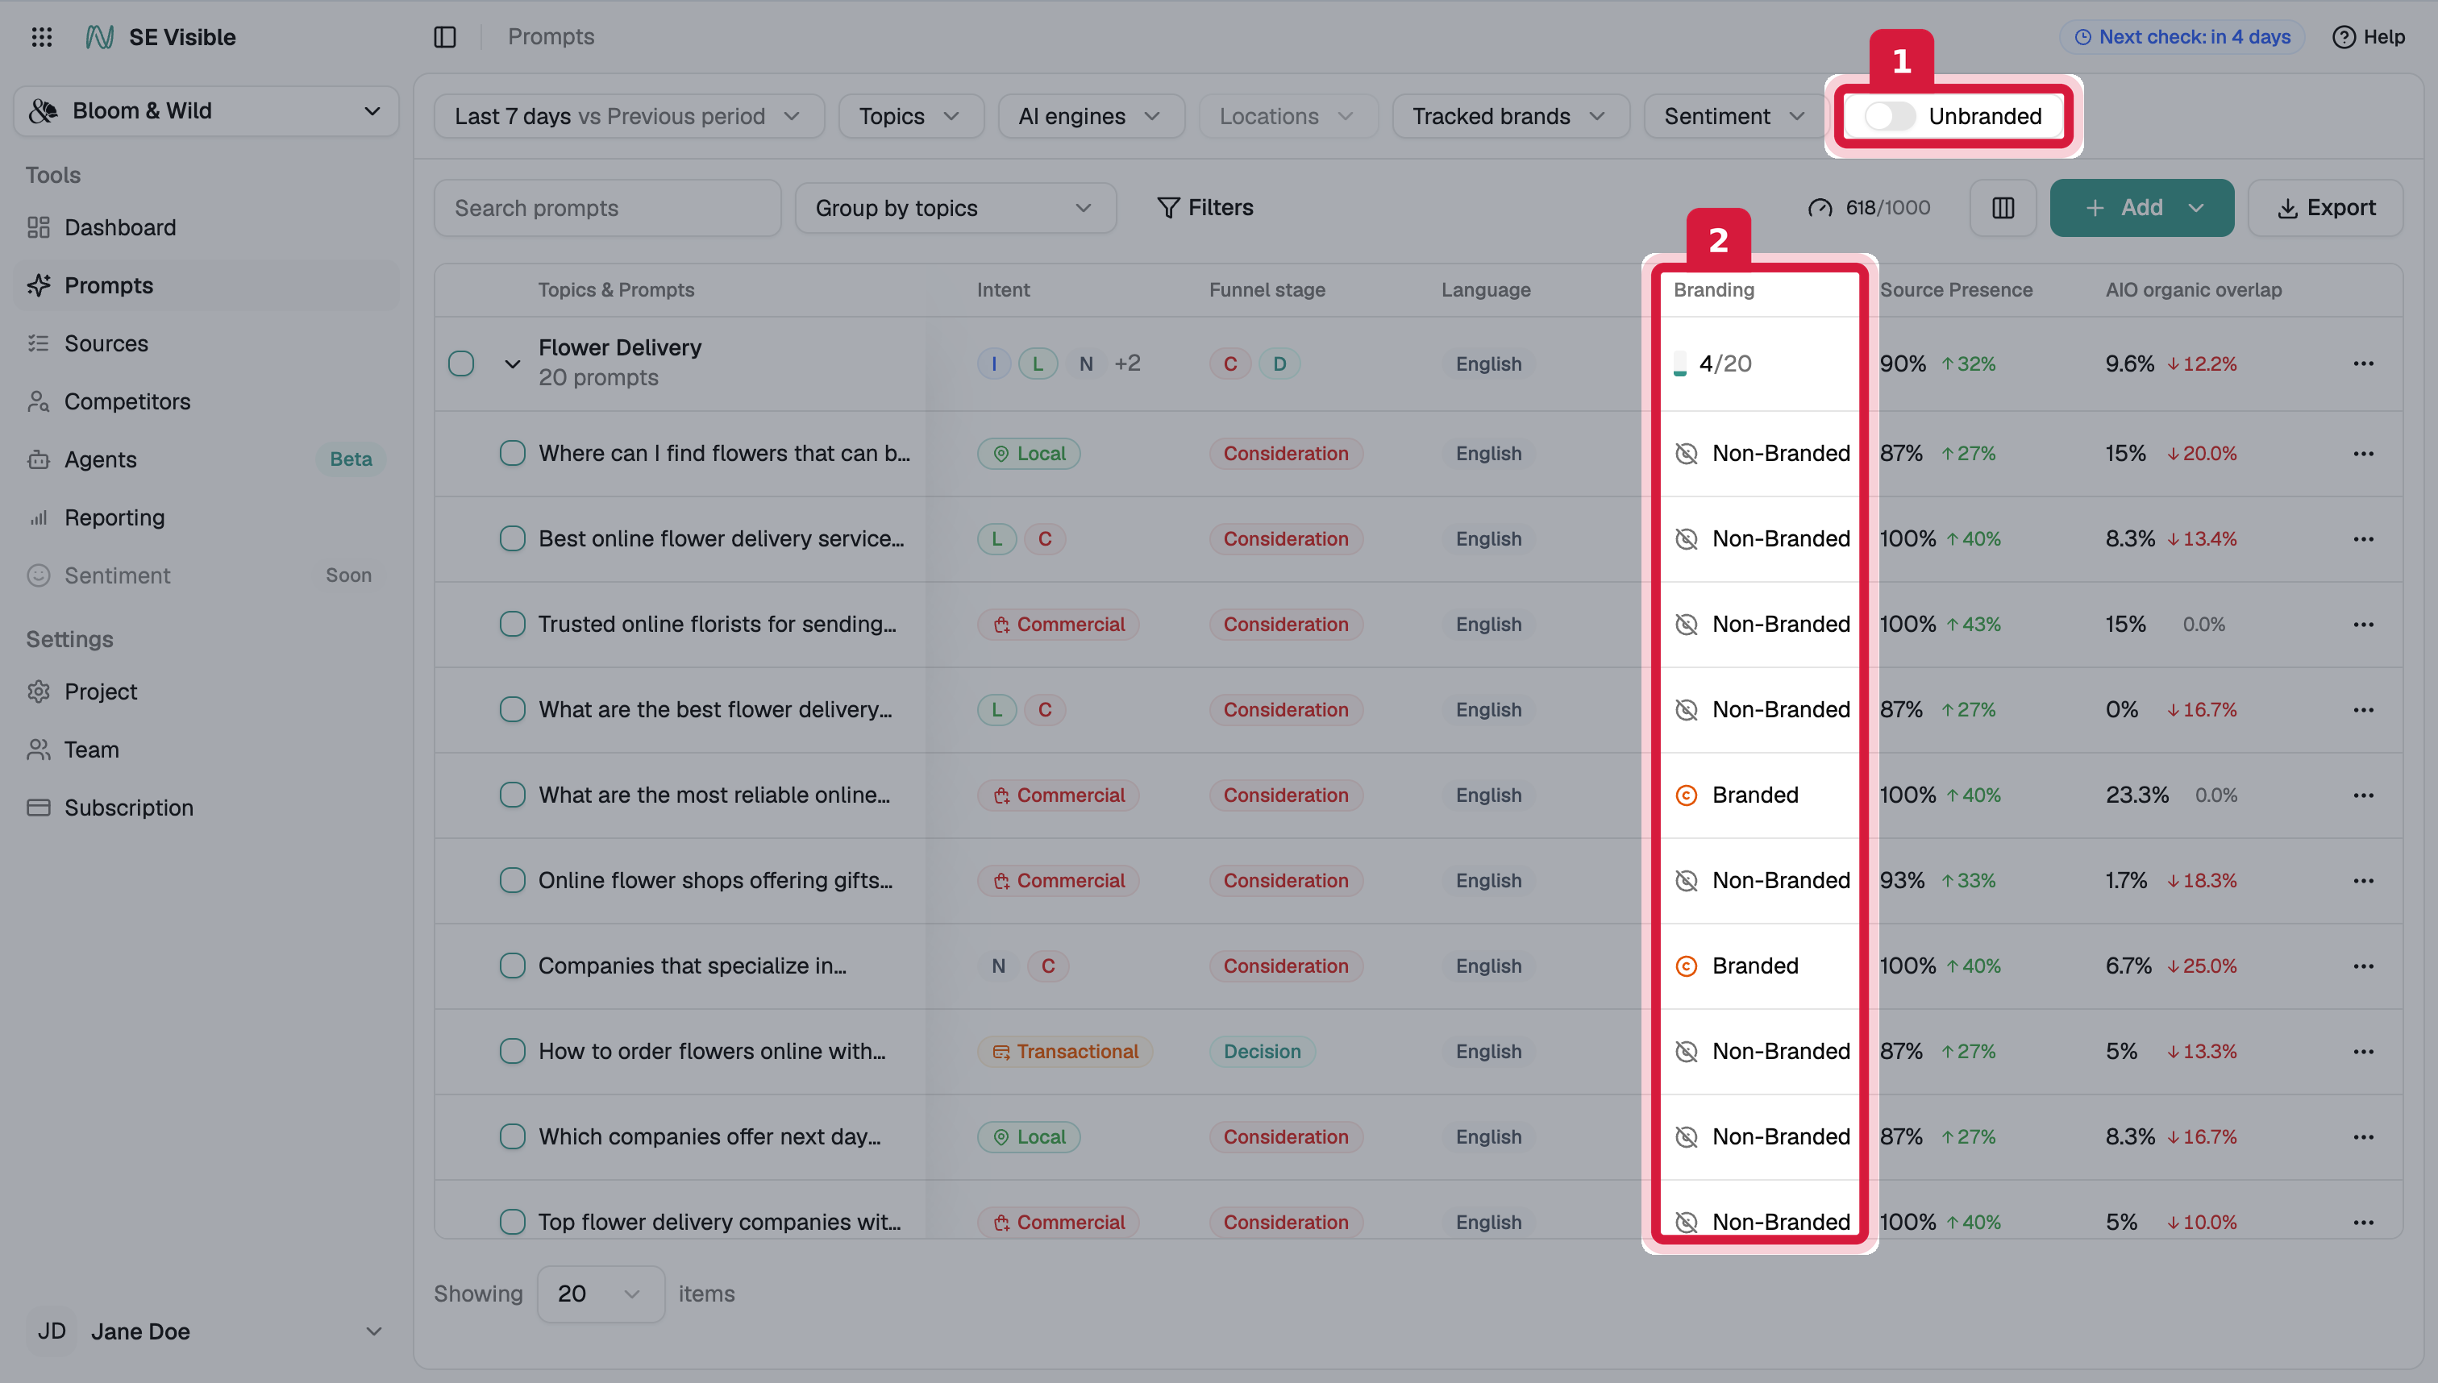Open the Jane Doe account menu
Screen dimensions: 2438x1383
[x=206, y=1331]
